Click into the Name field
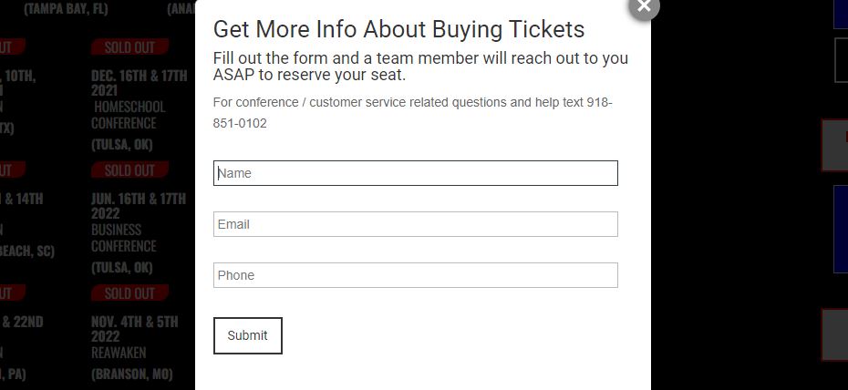This screenshot has height=390, width=848. pos(416,173)
